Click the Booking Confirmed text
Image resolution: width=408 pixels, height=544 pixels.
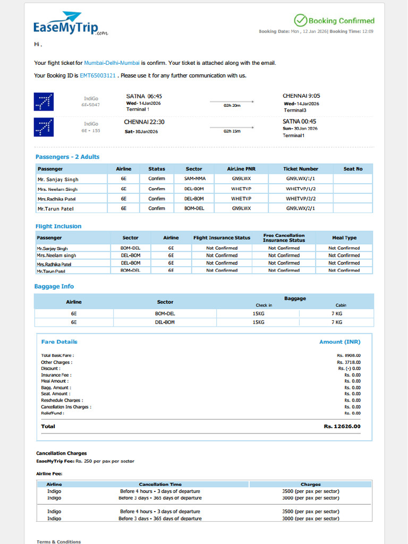[342, 21]
